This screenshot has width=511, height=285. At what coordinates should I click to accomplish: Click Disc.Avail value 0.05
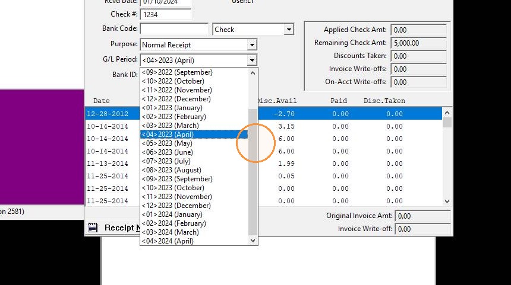click(x=286, y=176)
